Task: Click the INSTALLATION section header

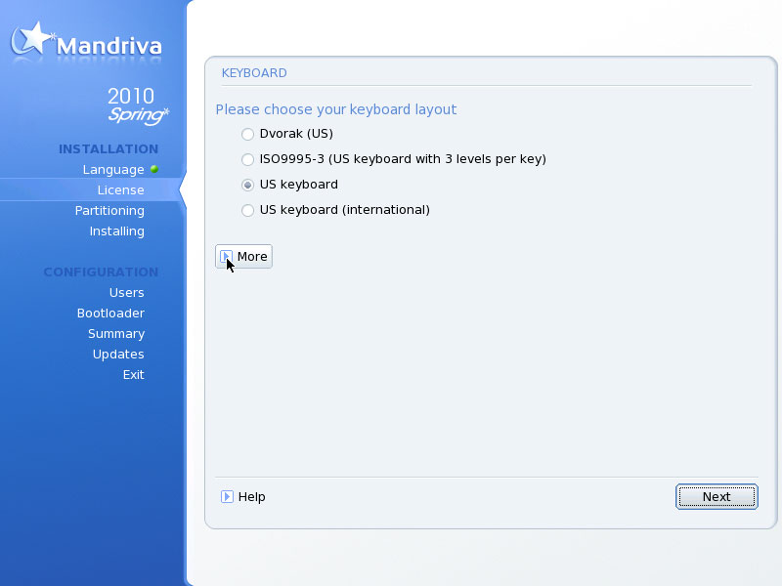Action: point(109,149)
